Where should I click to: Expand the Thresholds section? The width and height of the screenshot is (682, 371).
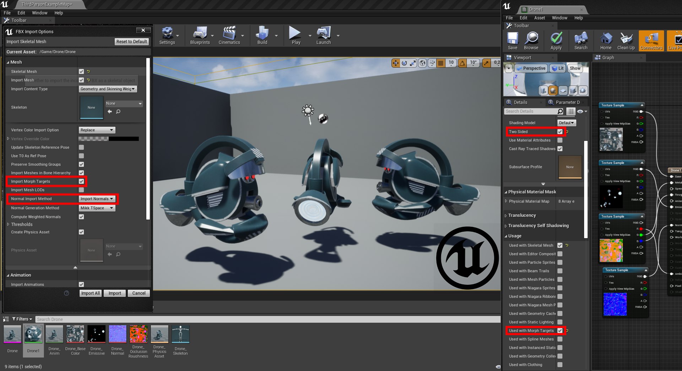coord(8,224)
